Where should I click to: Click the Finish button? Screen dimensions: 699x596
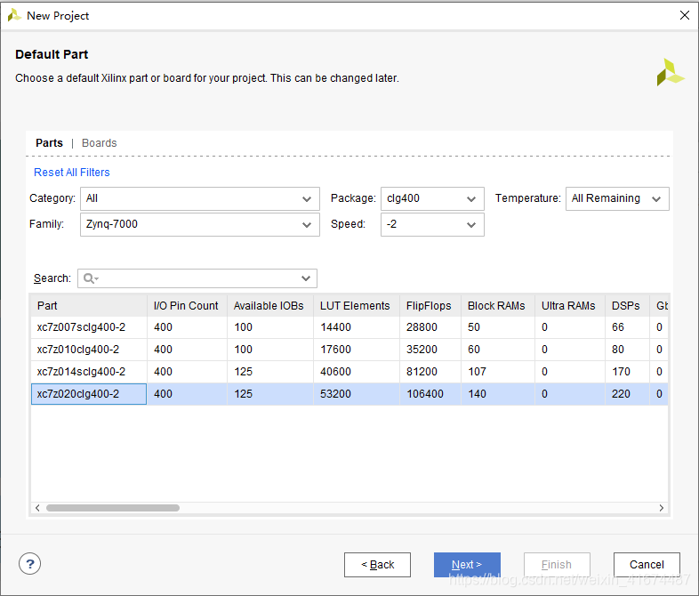coord(557,565)
